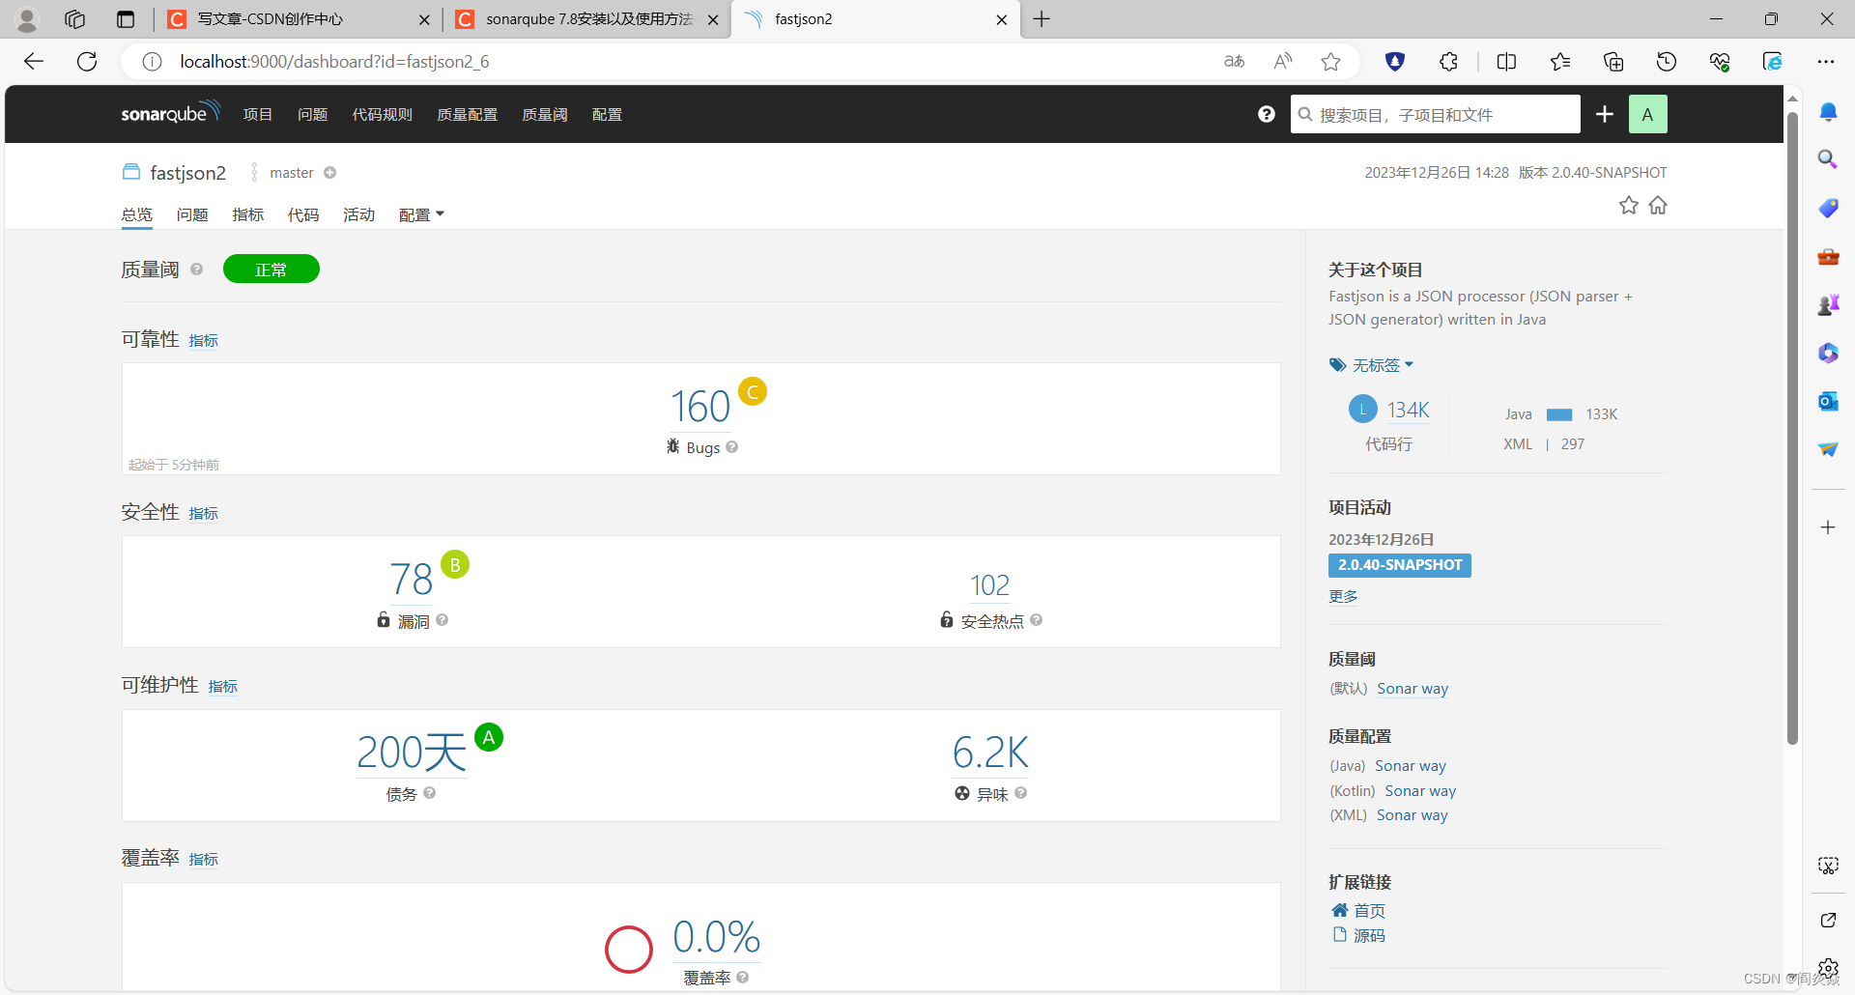Open the Sonar way Java quality profile
Viewport: 1855px width, 995px height.
[x=1410, y=765]
